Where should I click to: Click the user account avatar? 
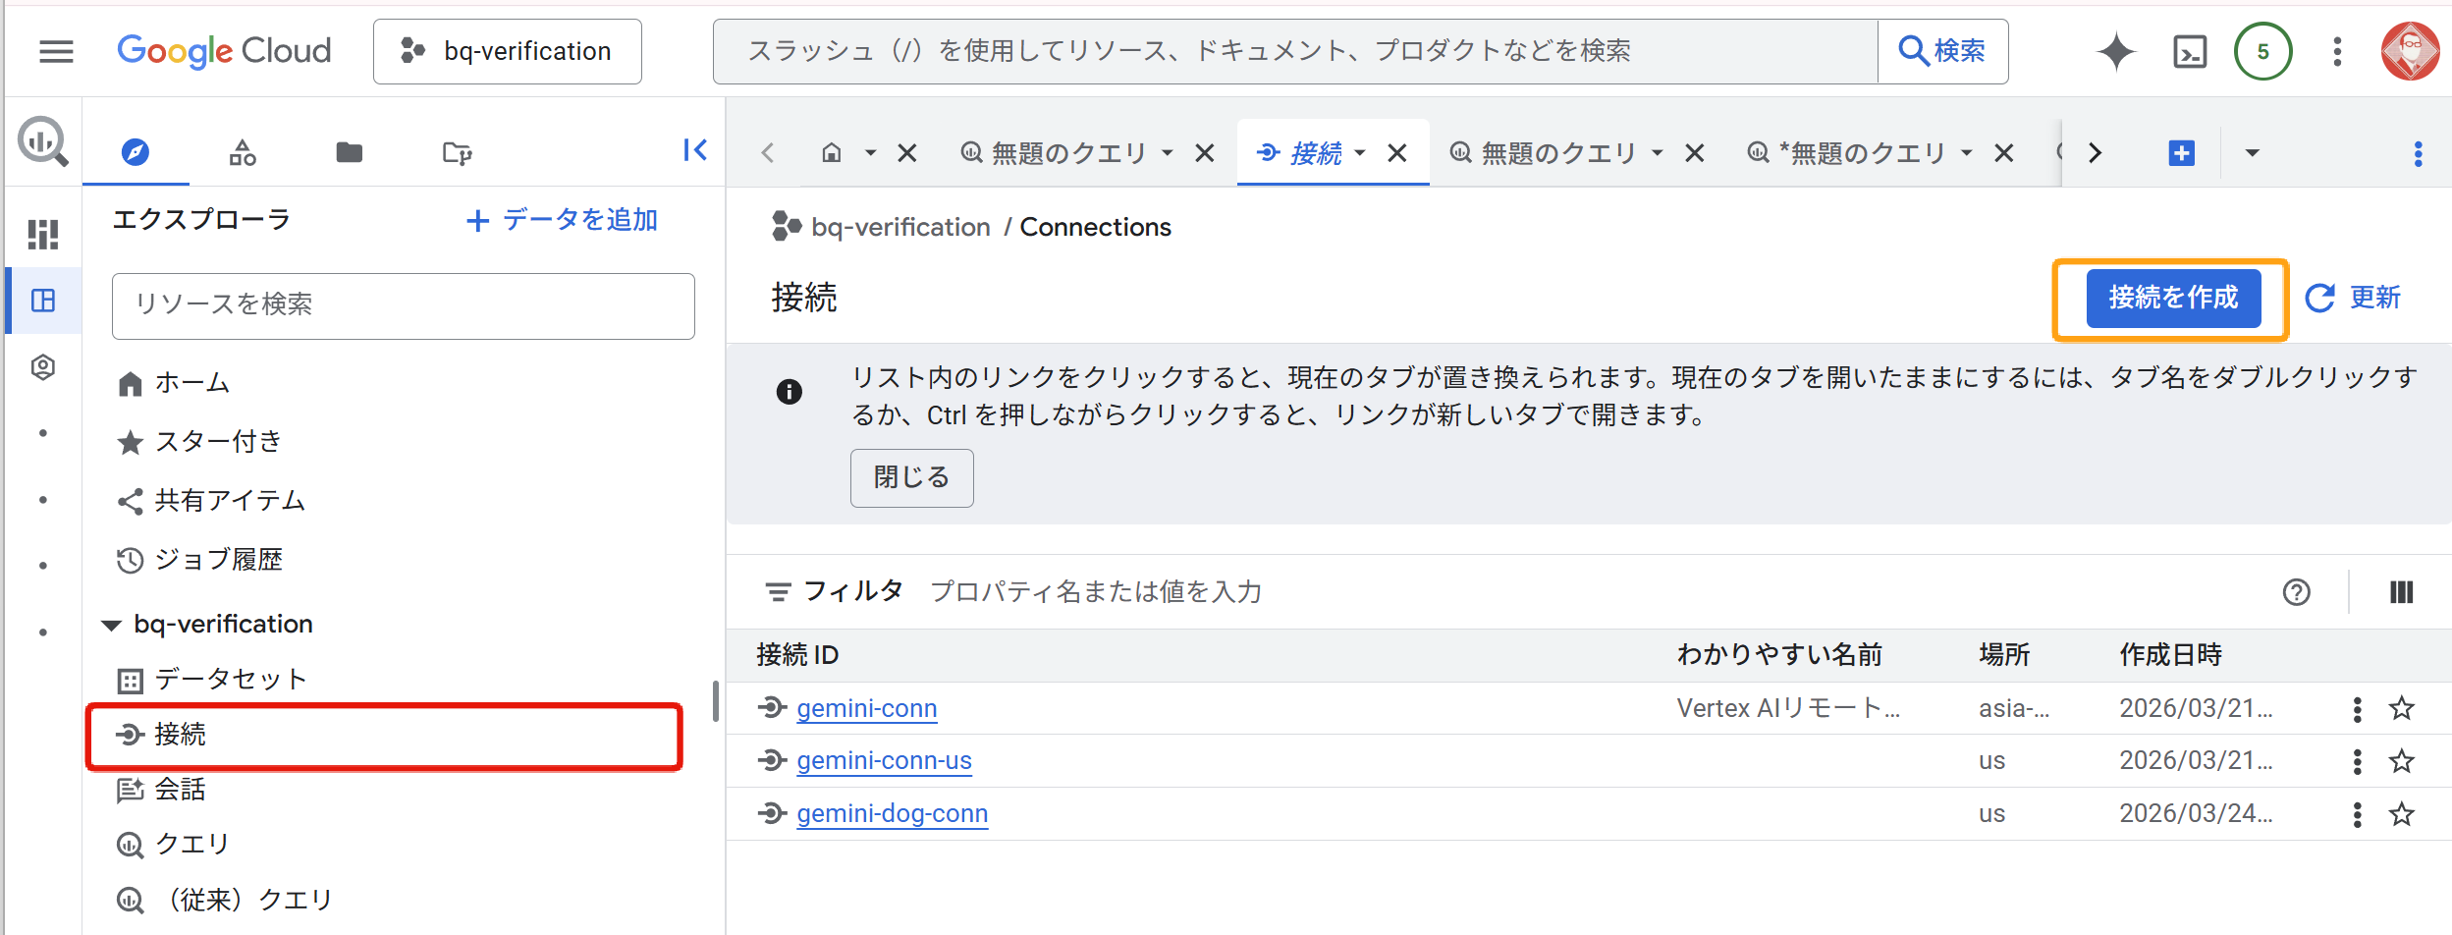tap(2410, 51)
